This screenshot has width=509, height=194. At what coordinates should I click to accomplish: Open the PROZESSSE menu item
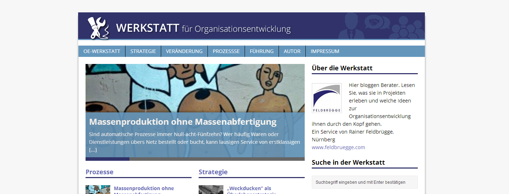coord(226,51)
